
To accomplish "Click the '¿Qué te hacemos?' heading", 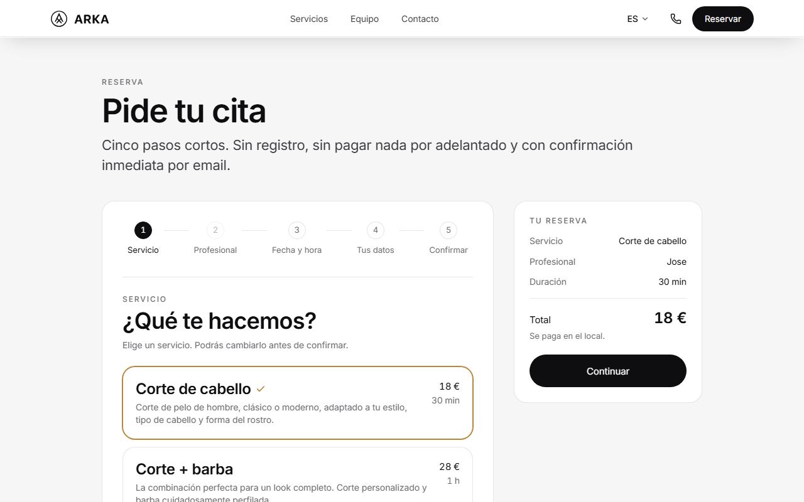I will (x=219, y=321).
